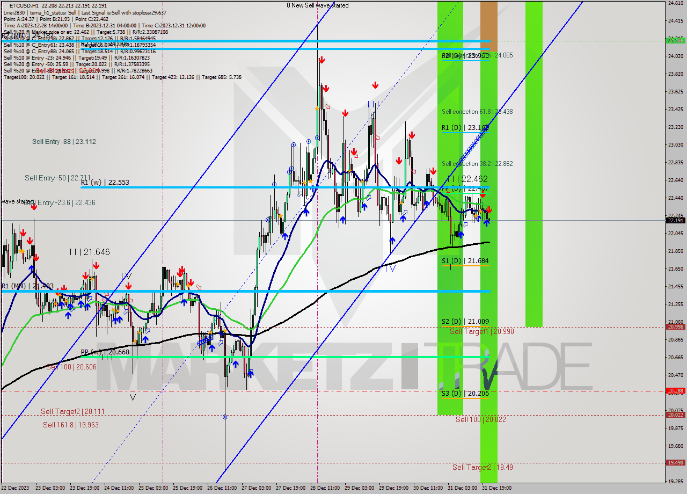Click the green 24.188 price tag on axis
The image size is (687, 494).
675,40
